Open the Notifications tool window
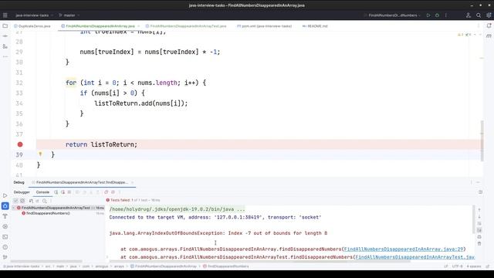This screenshot has width=494, height=278. tap(489, 25)
